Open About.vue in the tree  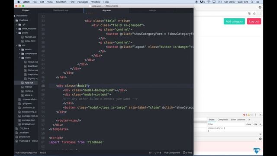pyautogui.click(x=33, y=62)
